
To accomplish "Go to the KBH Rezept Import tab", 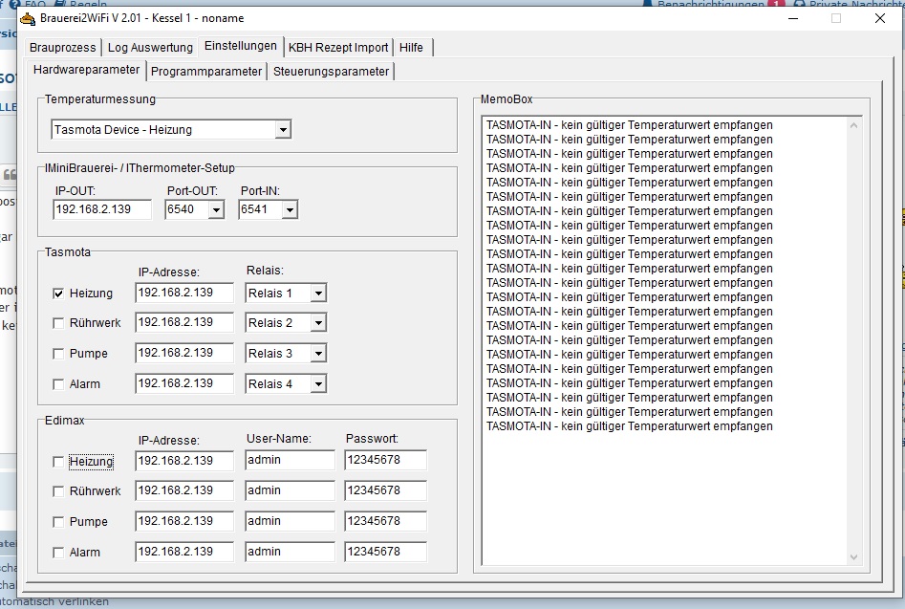I will coord(338,47).
